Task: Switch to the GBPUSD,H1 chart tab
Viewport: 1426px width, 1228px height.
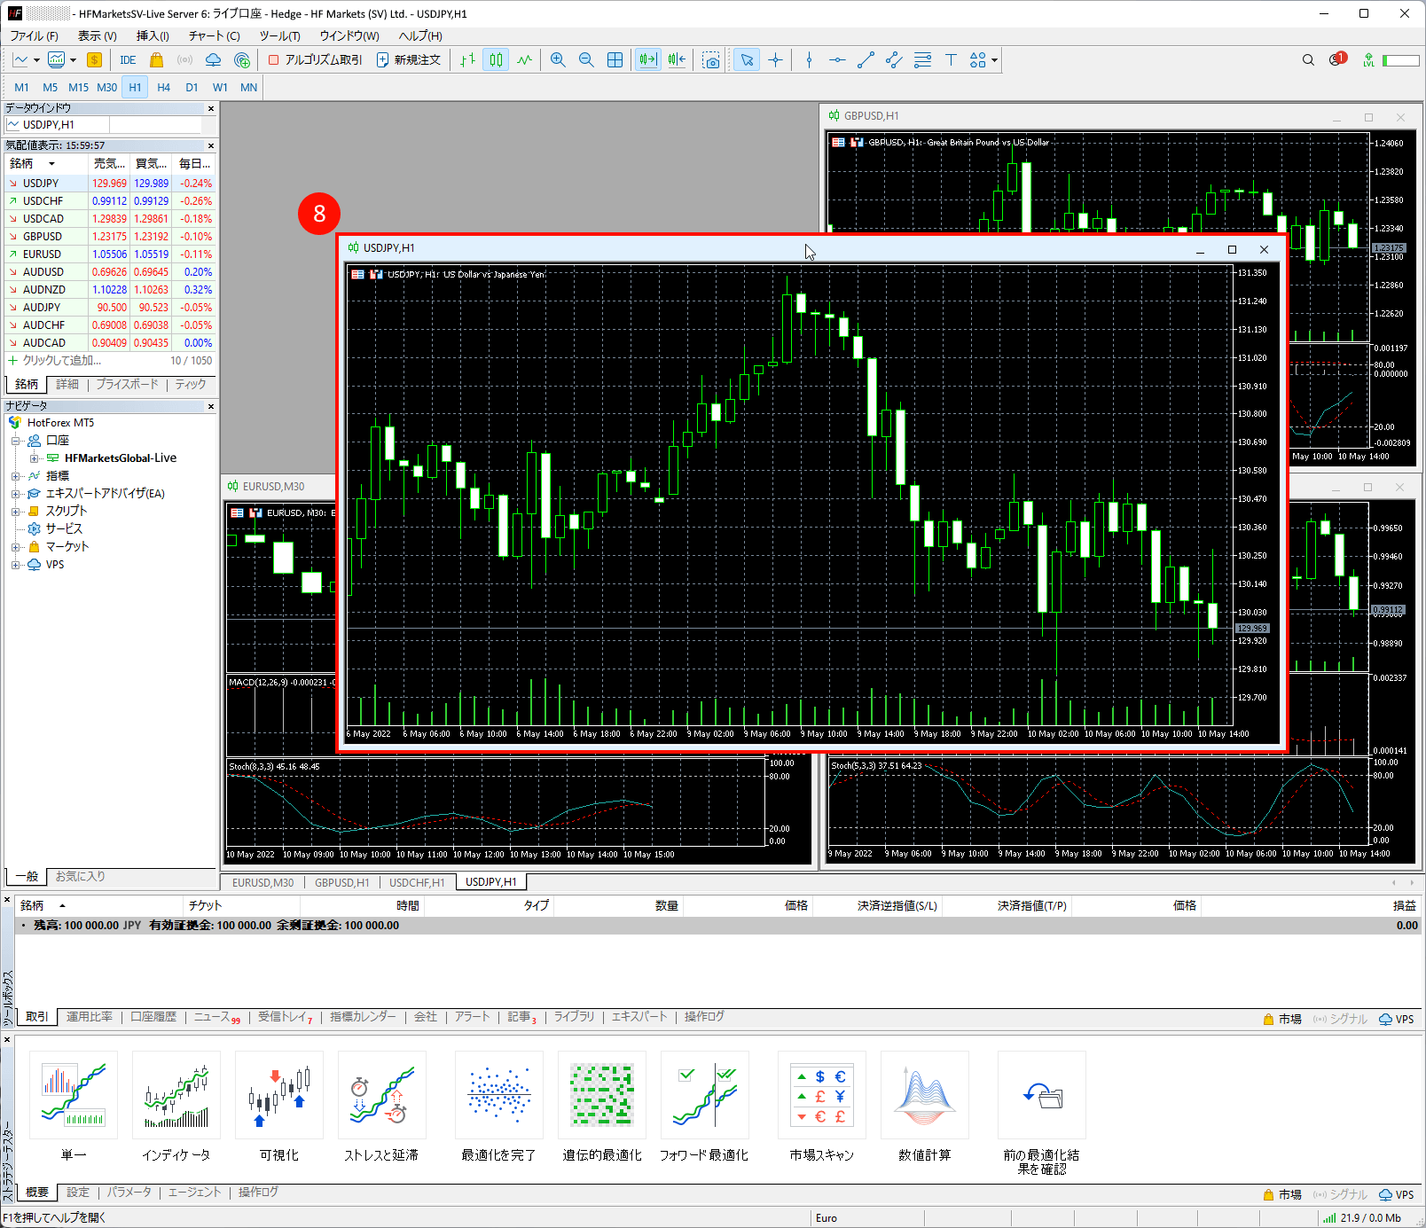Action: point(341,883)
